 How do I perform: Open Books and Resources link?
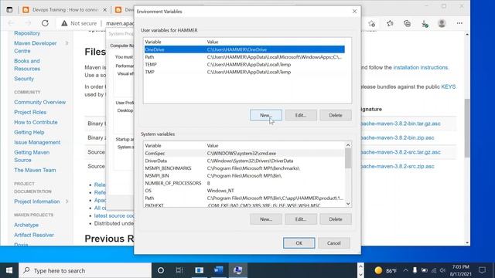tap(27, 65)
